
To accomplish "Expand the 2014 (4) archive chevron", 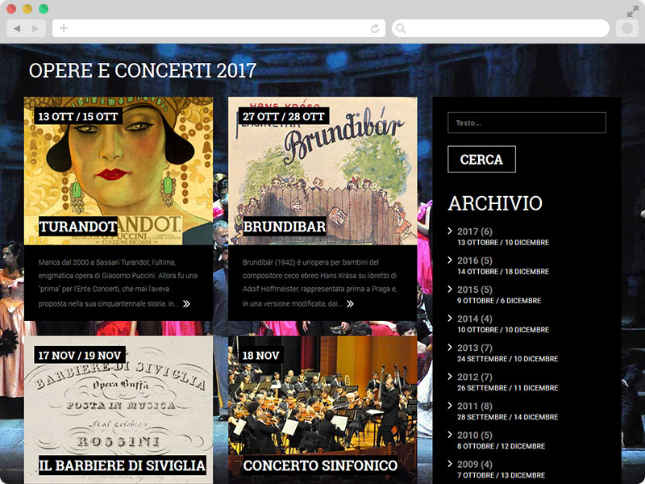I will click(x=450, y=318).
